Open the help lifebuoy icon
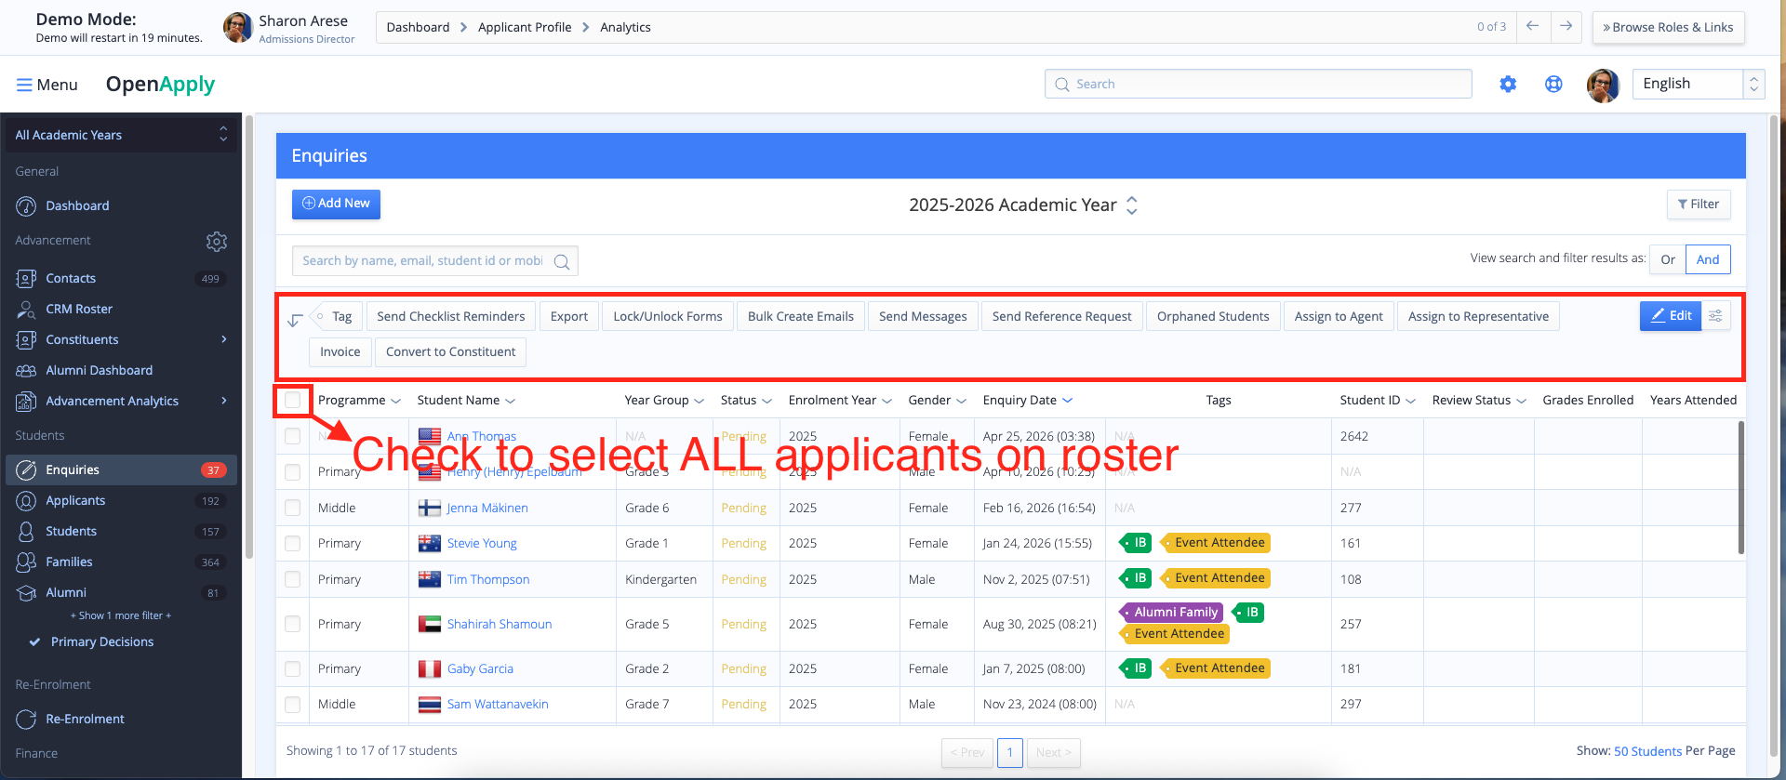The height and width of the screenshot is (780, 1786). tap(1553, 85)
